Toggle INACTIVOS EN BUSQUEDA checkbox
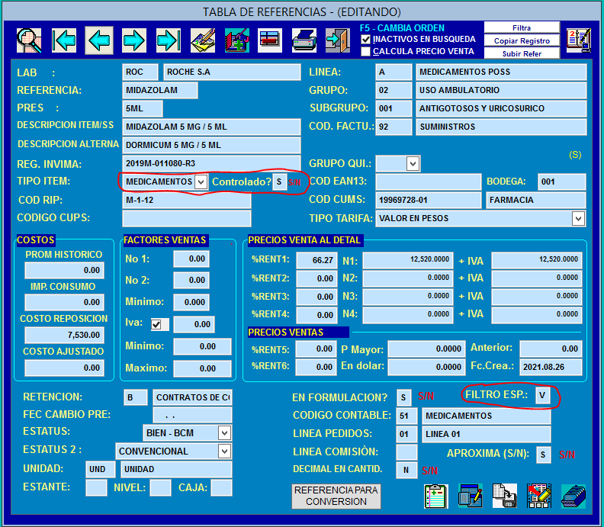The height and width of the screenshot is (527, 604). coord(365,40)
